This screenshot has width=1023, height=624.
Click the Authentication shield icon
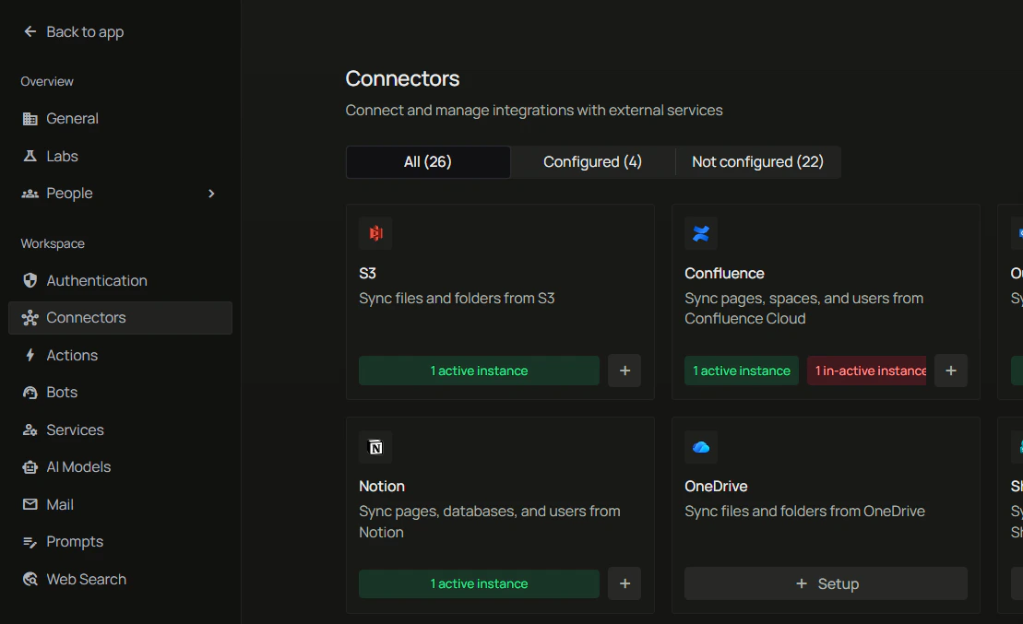[30, 280]
